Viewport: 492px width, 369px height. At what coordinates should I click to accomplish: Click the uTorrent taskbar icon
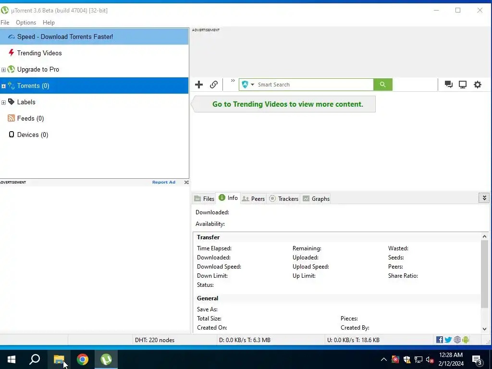click(106, 359)
